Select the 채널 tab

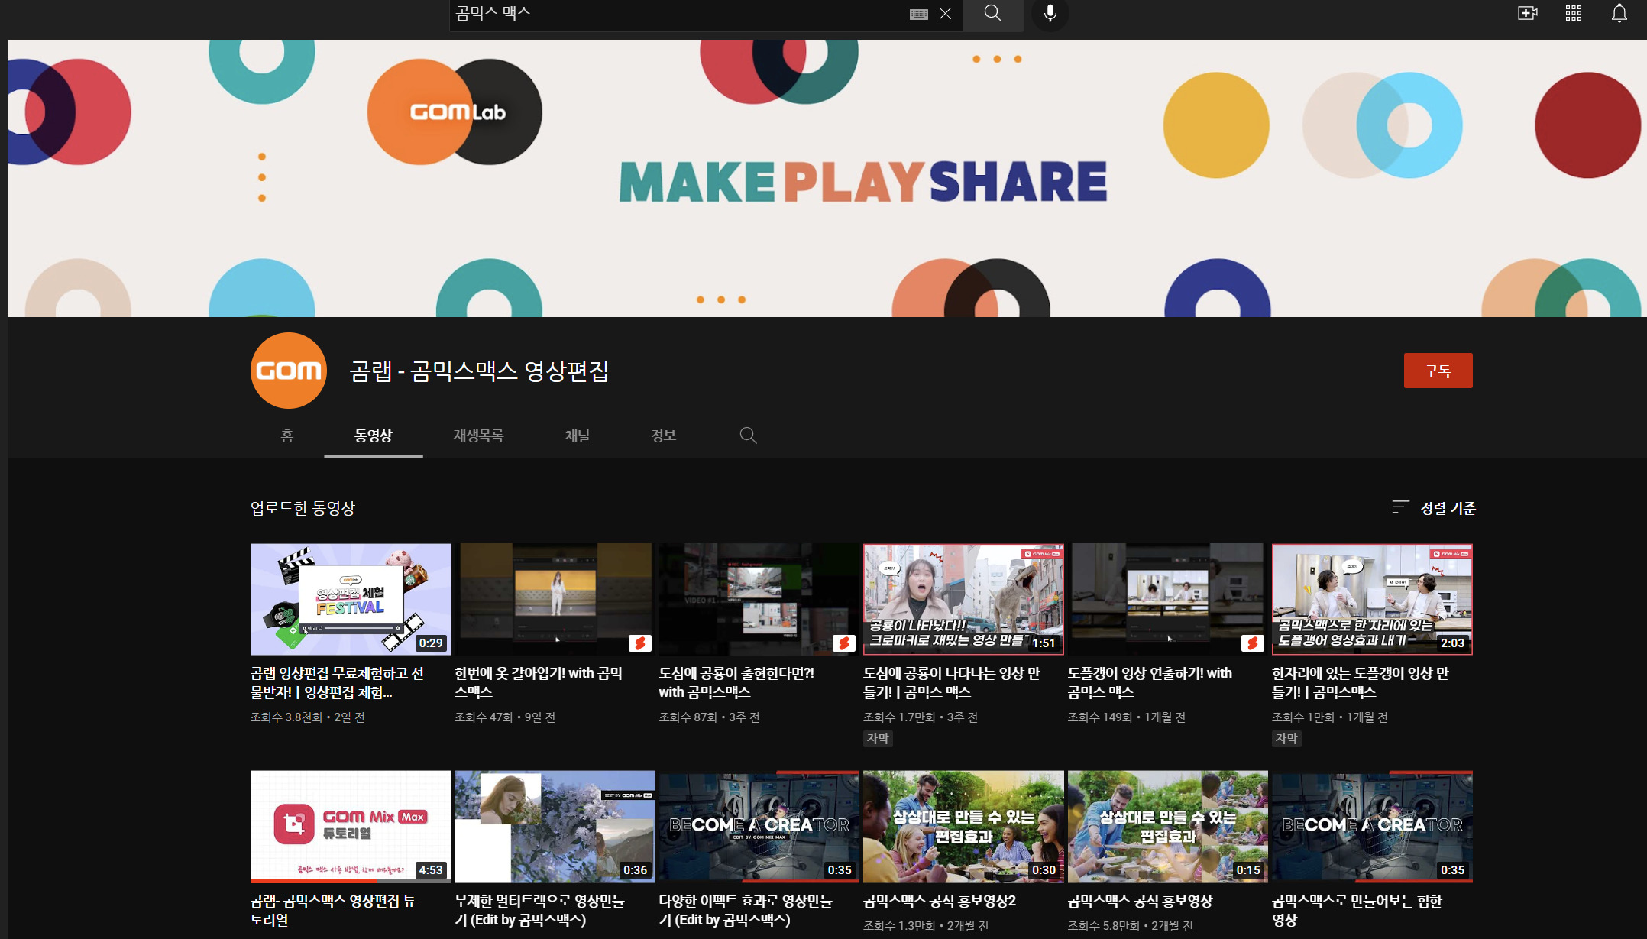(x=577, y=436)
